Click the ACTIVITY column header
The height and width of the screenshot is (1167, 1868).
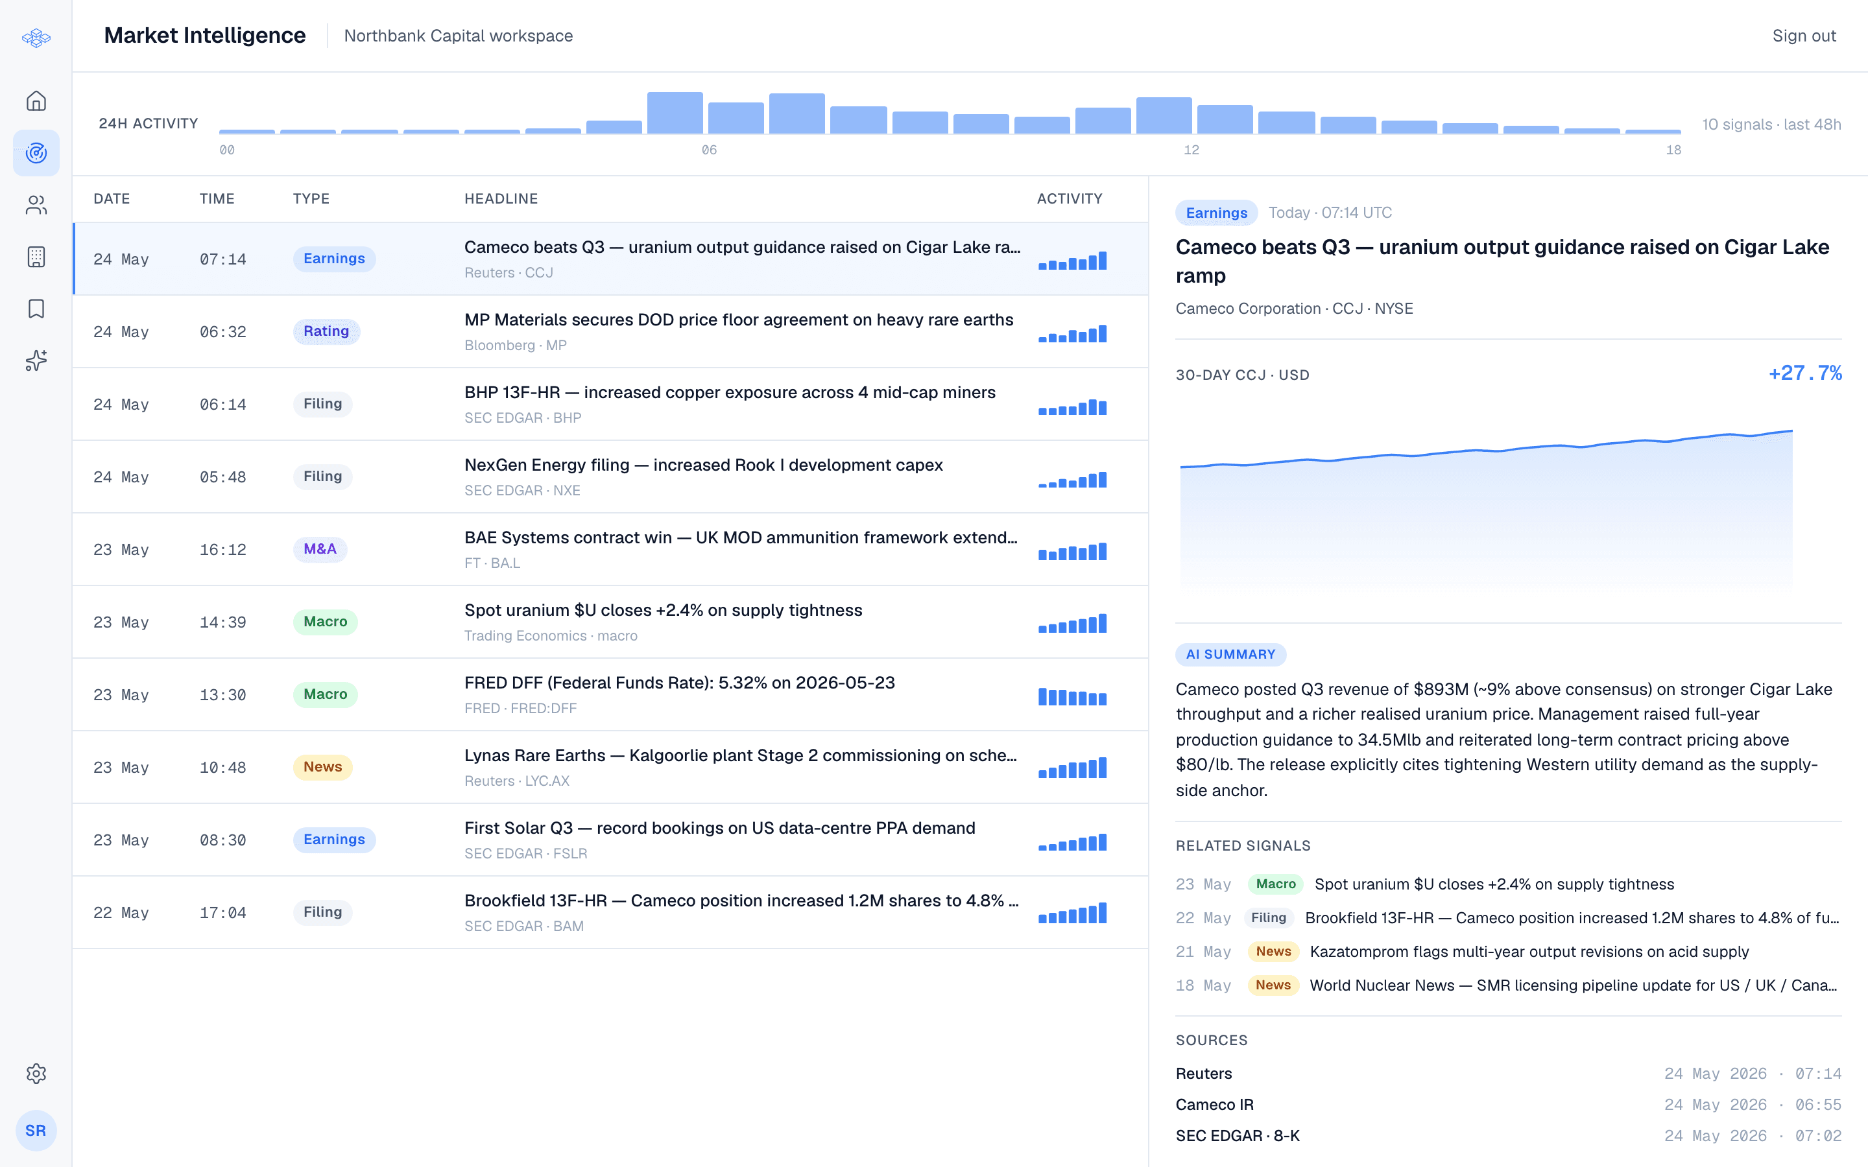(x=1070, y=198)
